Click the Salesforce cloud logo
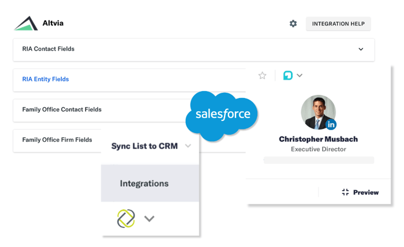404x247 pixels. [x=222, y=116]
